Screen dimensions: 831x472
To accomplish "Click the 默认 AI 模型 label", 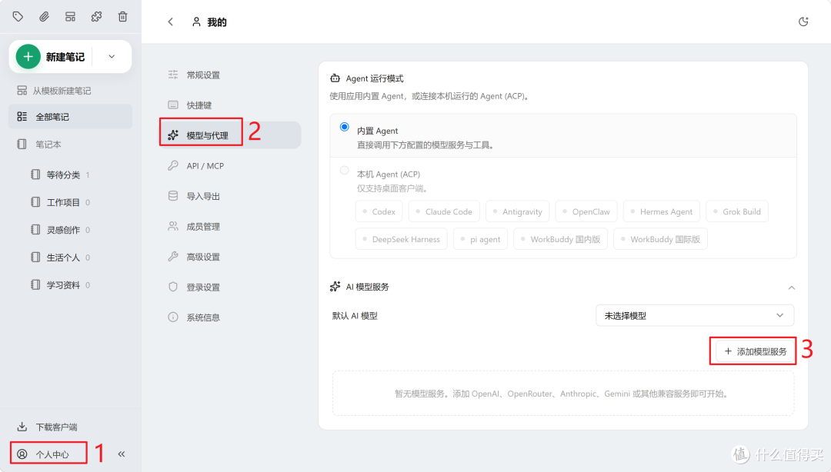I will tap(355, 316).
